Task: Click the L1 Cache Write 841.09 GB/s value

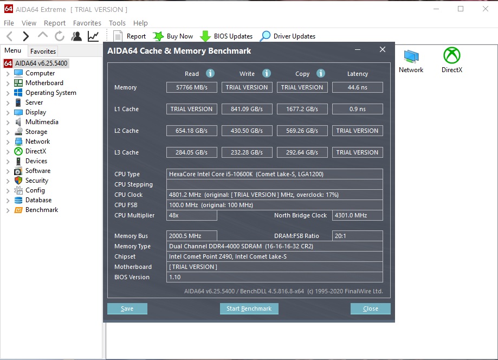Action: point(247,109)
